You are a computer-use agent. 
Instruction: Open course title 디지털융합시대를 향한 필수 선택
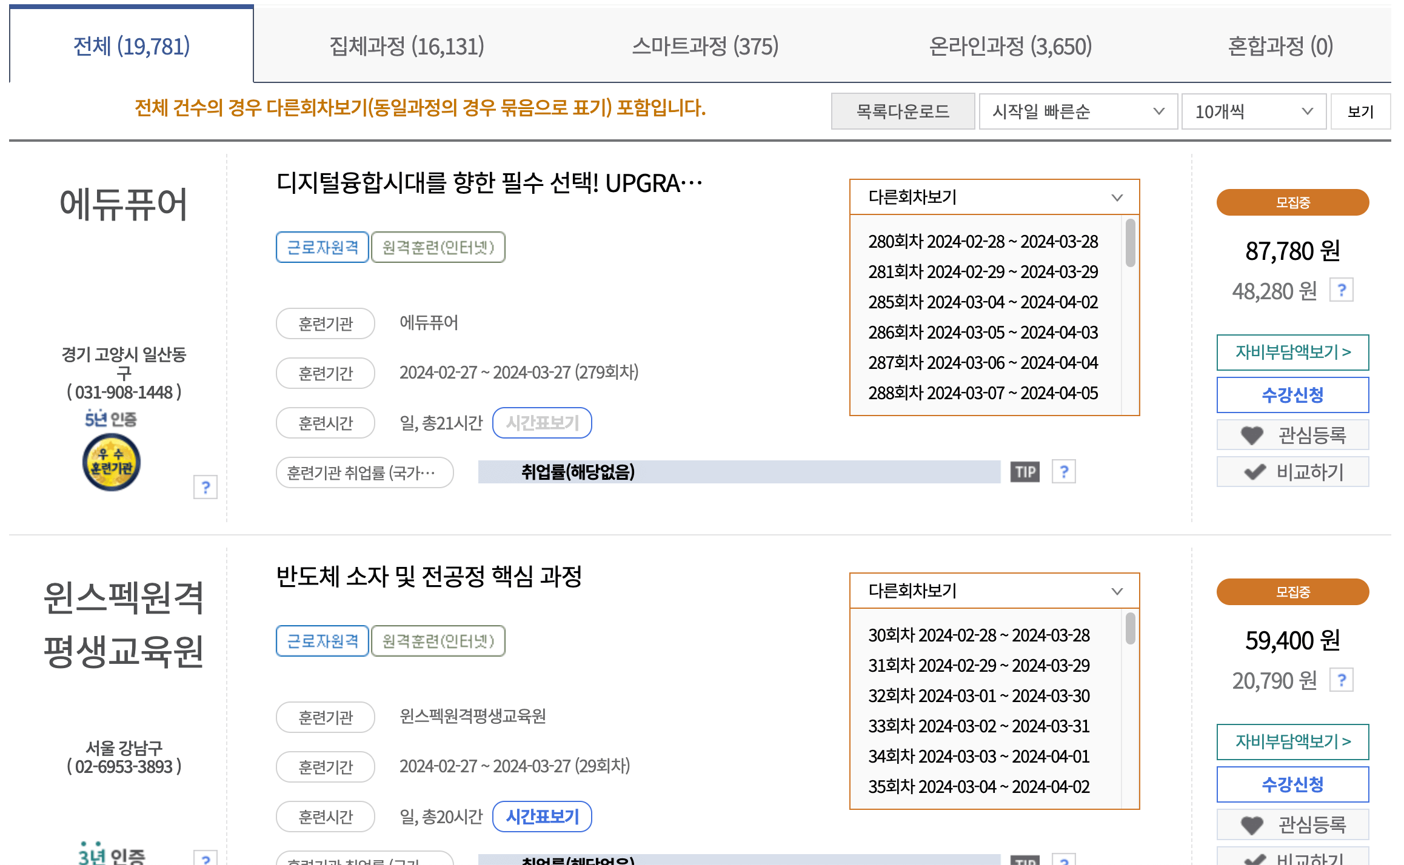(489, 183)
